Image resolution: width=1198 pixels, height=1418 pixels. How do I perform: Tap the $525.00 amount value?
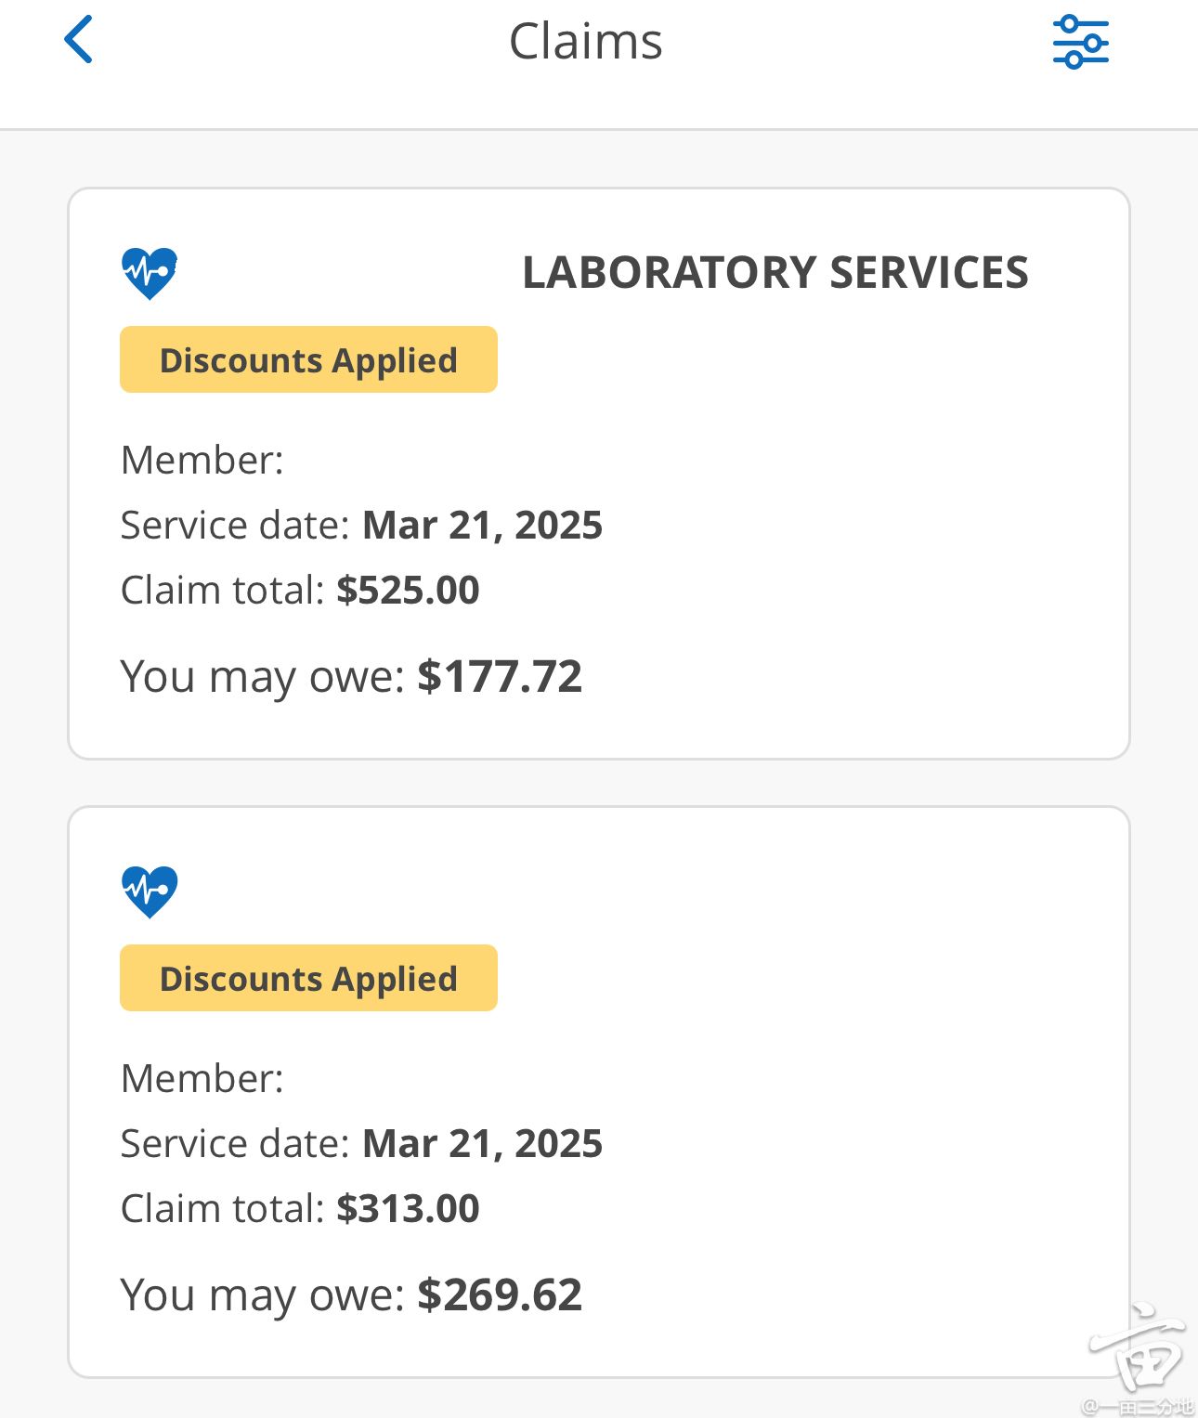408,590
